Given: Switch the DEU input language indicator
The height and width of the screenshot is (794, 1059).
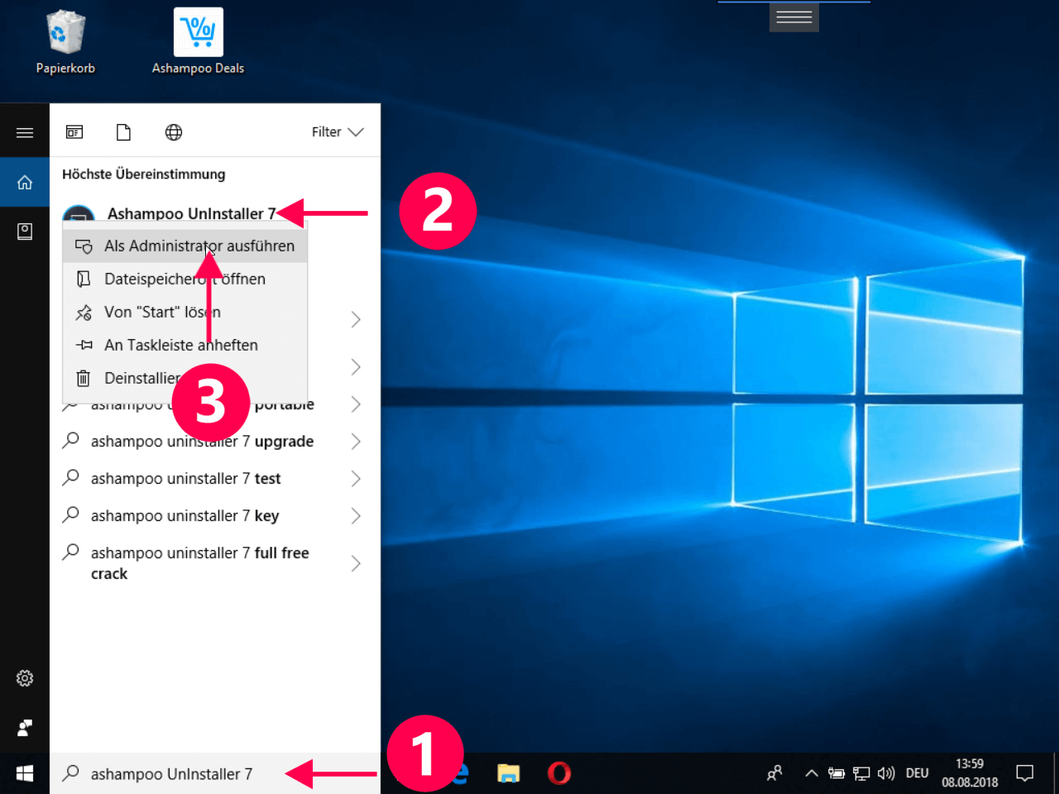Looking at the screenshot, I should [x=917, y=773].
